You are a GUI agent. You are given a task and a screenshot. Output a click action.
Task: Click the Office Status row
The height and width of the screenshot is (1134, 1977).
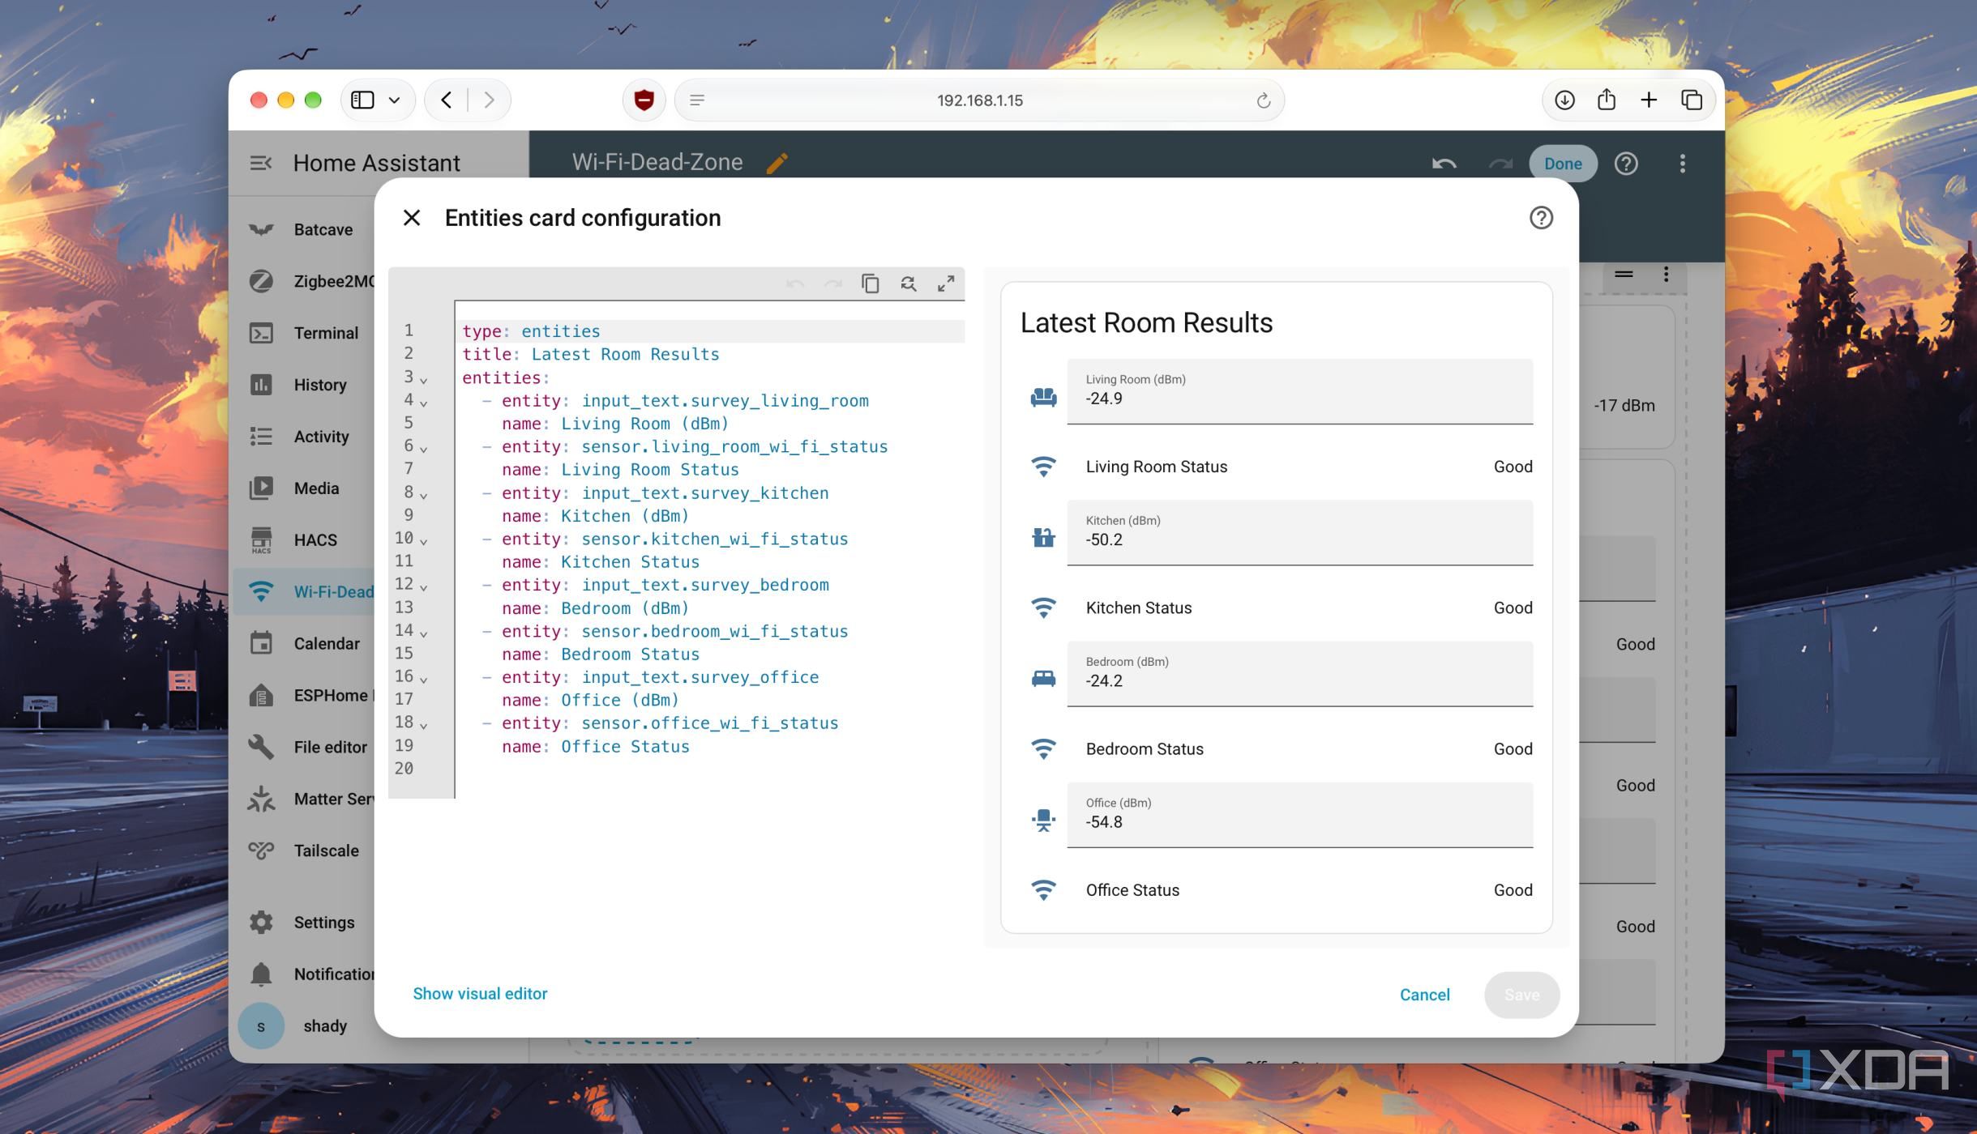click(1280, 890)
